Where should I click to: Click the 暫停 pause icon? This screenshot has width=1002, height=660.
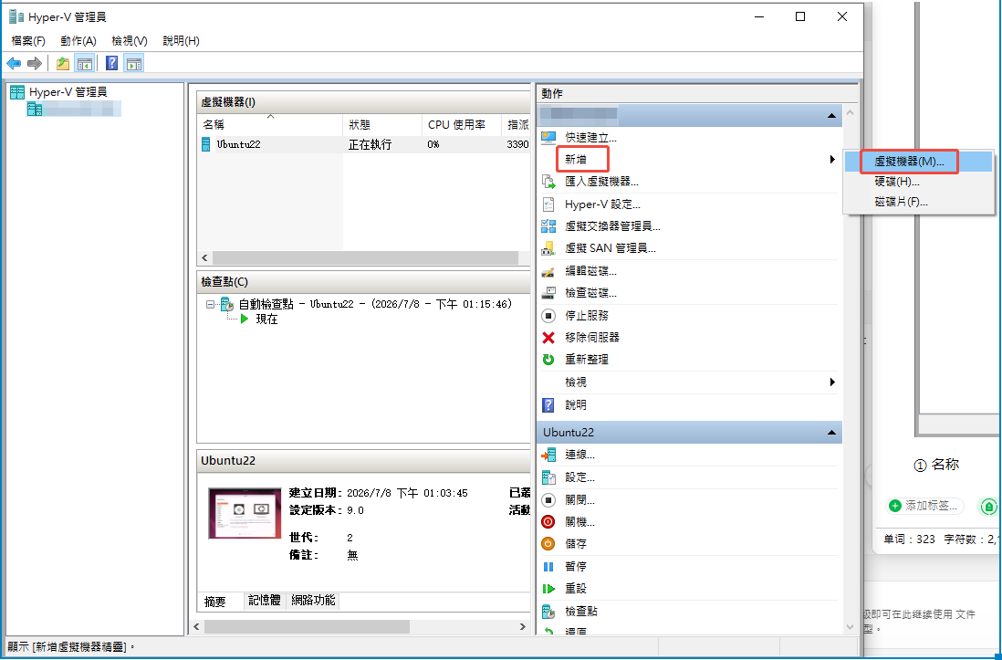click(548, 567)
